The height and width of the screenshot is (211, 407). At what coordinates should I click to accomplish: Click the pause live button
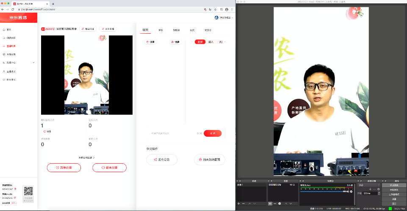tap(64, 168)
